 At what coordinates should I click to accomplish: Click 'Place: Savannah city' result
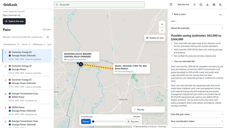click(x=12, y=15)
